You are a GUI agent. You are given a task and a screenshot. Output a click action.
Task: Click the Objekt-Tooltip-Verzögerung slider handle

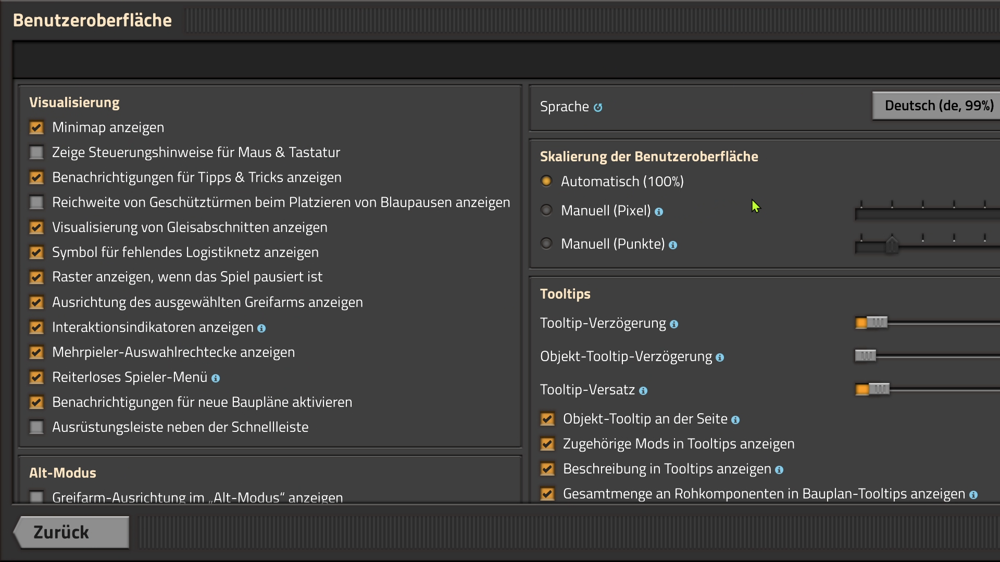pyautogui.click(x=866, y=356)
